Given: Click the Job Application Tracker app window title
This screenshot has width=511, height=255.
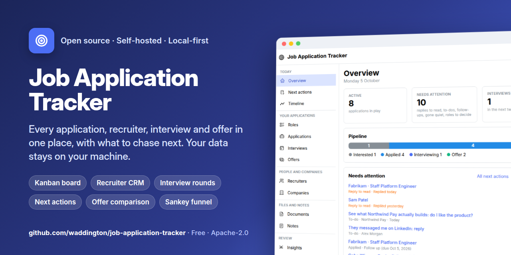Looking at the screenshot, I should tap(317, 56).
